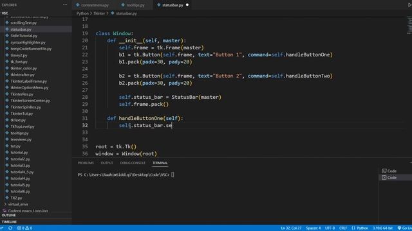Open tutorial4.py from Explorer
The image size is (412, 231).
coord(20,178)
